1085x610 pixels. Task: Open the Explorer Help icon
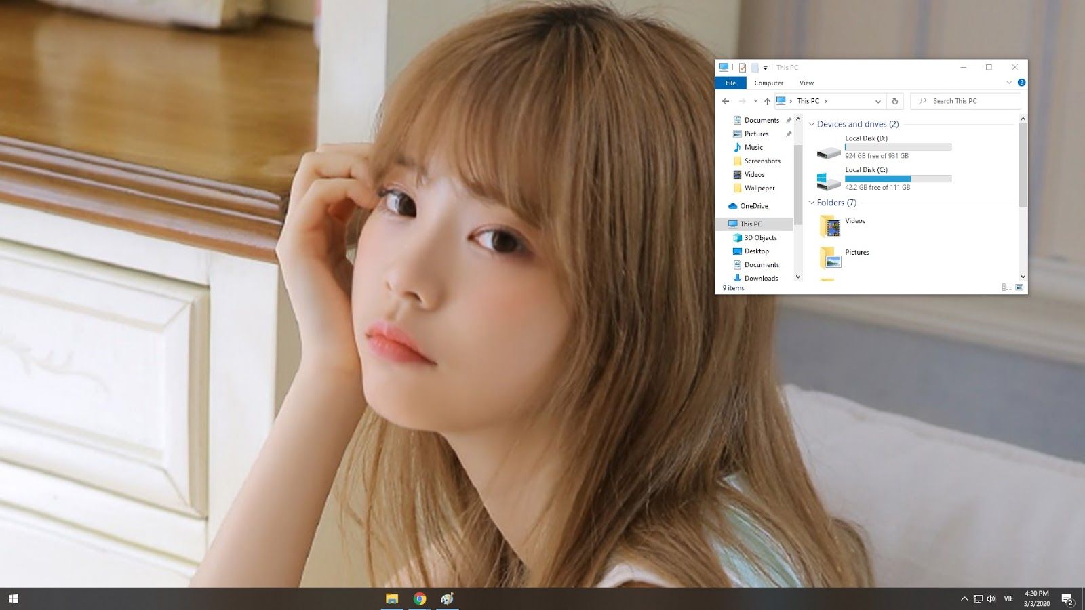pyautogui.click(x=1021, y=83)
